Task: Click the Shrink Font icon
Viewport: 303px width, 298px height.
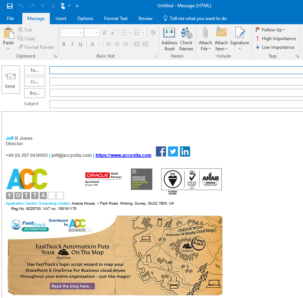Action: 113,33
